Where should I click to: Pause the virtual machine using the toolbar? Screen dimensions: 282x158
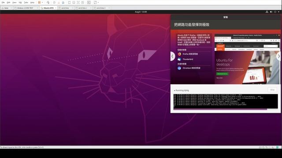coord(39,3)
